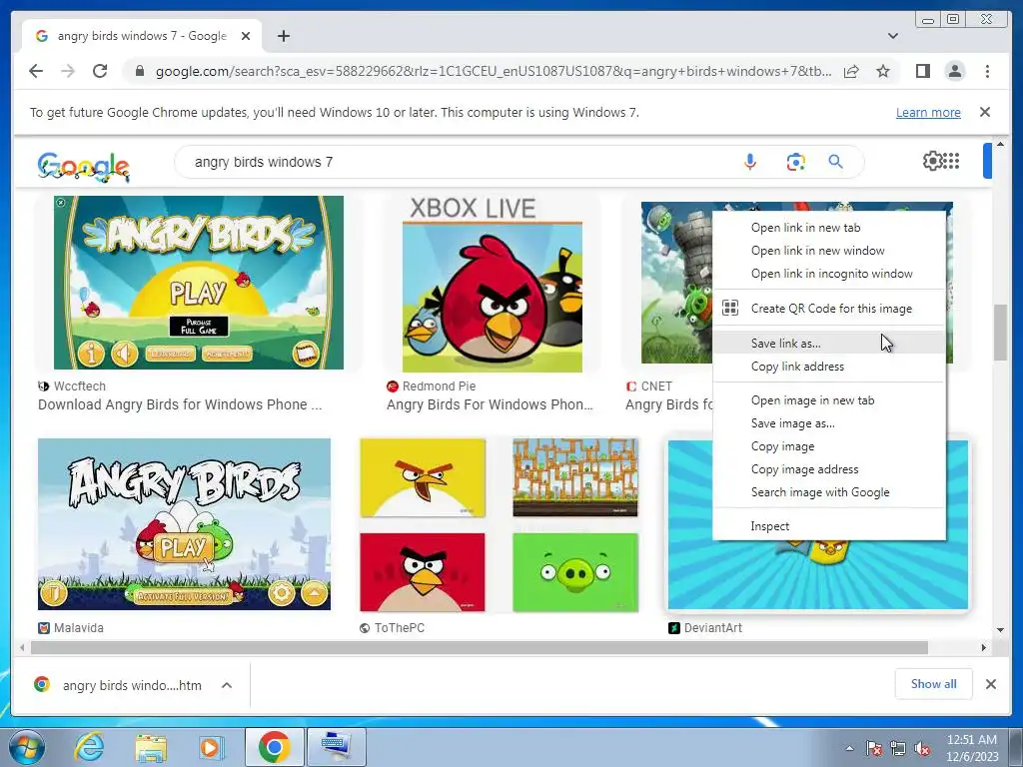Click the muted volume tray icon
1023x767 pixels.
point(922,749)
